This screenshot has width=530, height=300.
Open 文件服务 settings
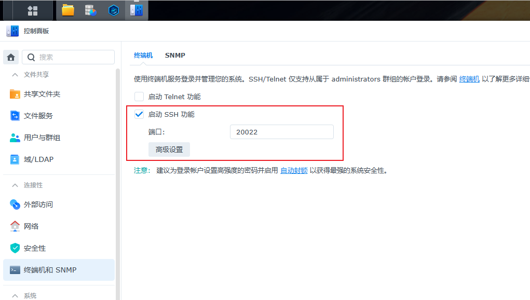click(38, 116)
